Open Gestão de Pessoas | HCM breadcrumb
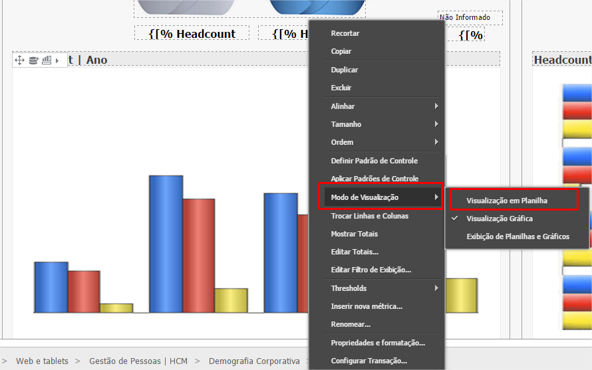Screen dimensions: 592x370 [138, 361]
